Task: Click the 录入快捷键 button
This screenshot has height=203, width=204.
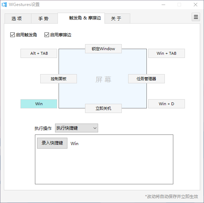Action: point(52,143)
